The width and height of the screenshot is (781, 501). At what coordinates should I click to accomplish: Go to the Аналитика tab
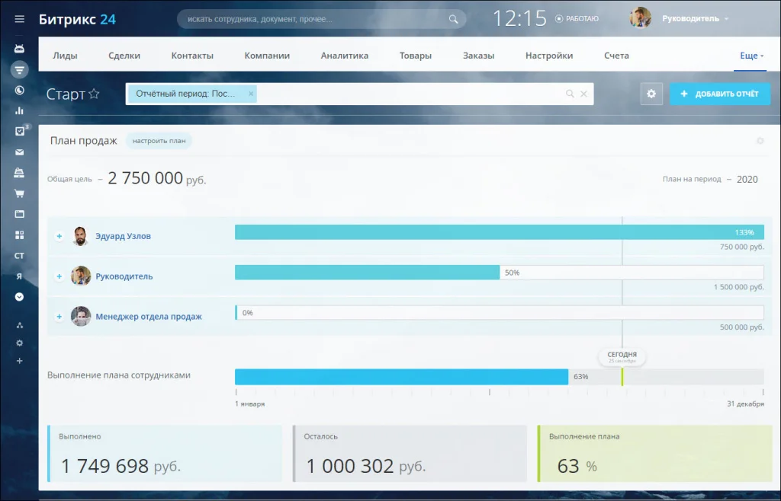click(344, 56)
